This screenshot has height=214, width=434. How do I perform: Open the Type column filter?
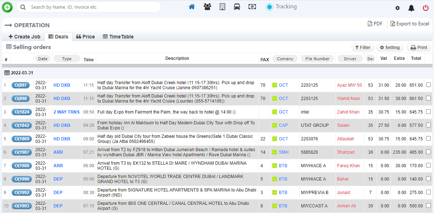(67, 59)
